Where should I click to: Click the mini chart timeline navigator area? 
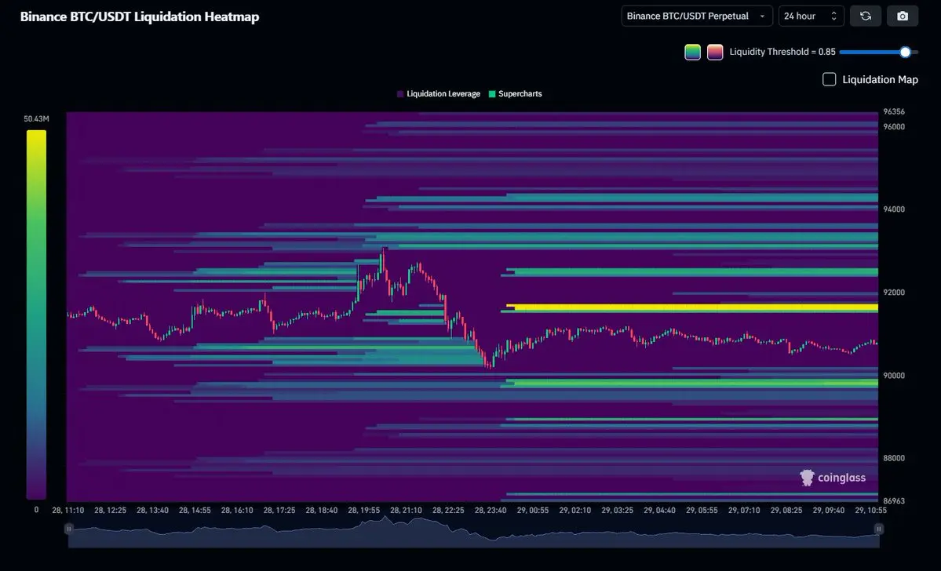(471, 532)
